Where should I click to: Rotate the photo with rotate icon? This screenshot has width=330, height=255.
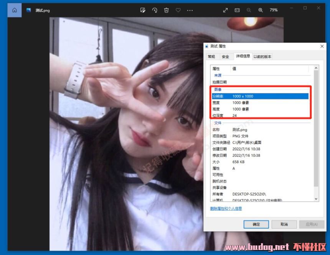click(x=155, y=10)
